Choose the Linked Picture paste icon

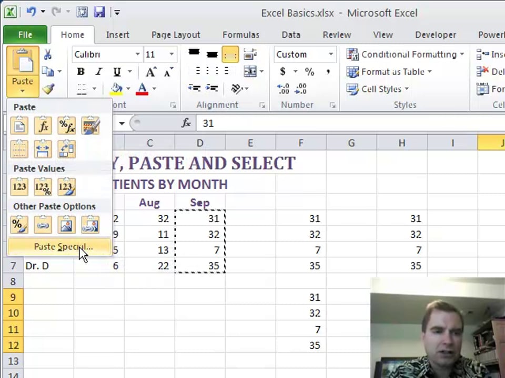click(90, 224)
